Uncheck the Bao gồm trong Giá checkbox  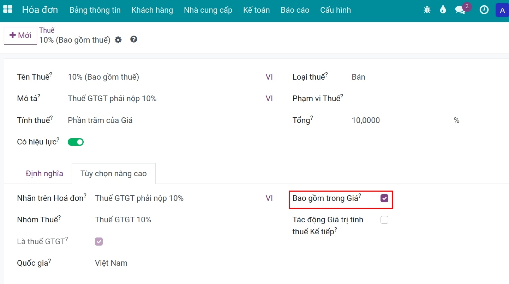[384, 198]
